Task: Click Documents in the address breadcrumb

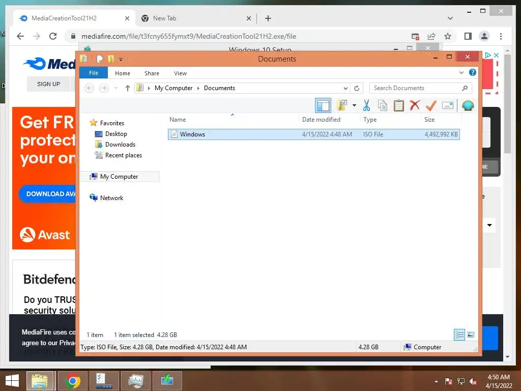Action: (x=219, y=88)
